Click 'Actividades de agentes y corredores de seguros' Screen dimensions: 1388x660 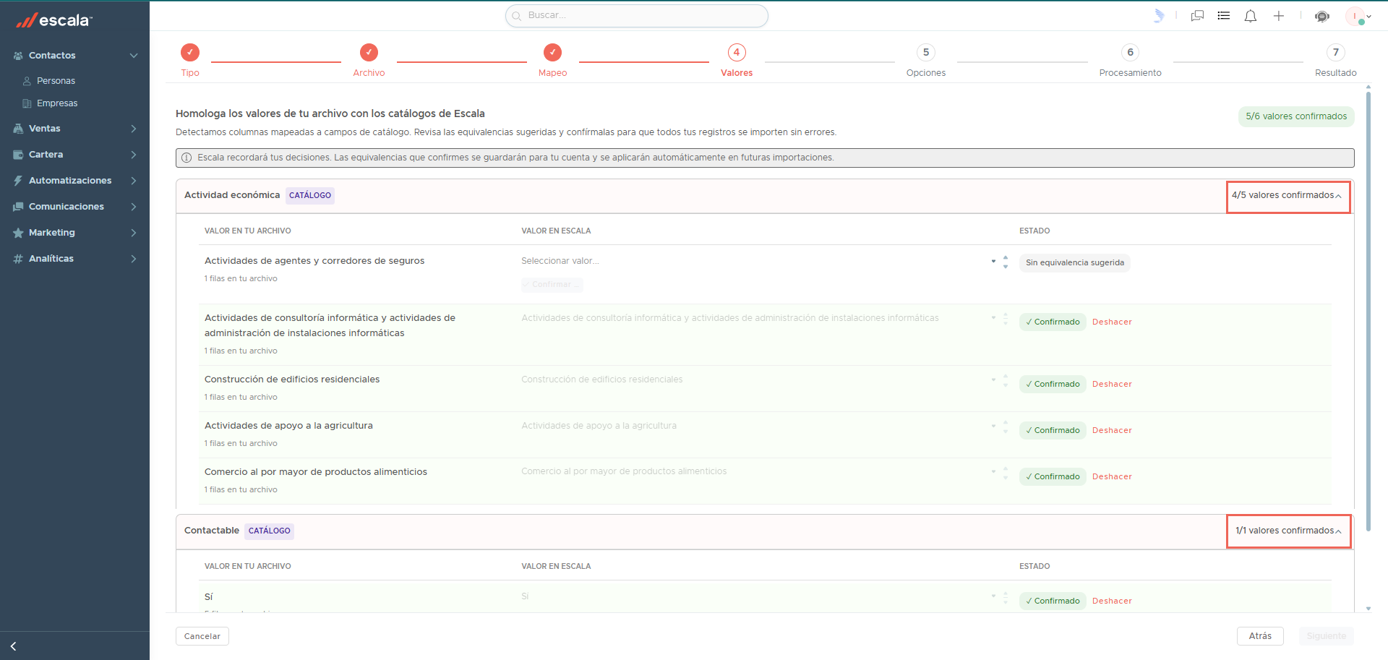pyautogui.click(x=314, y=261)
